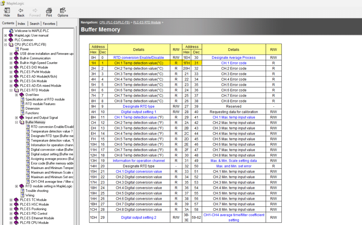Select Assigning average process tree topic
This screenshot has width=362, height=225.
[52, 159]
